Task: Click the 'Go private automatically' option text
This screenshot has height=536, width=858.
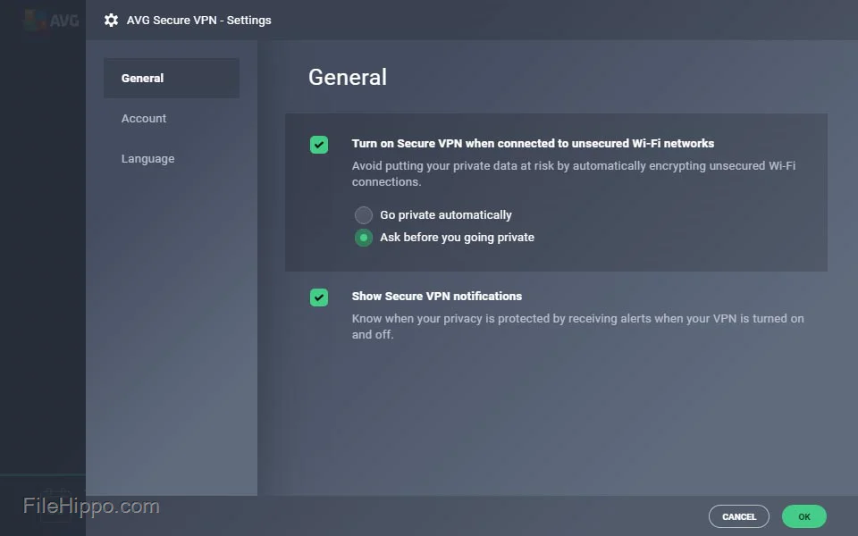Action: pyautogui.click(x=446, y=215)
